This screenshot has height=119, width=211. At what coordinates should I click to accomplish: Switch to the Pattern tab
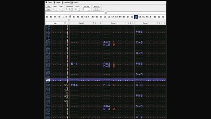pos(49,2)
